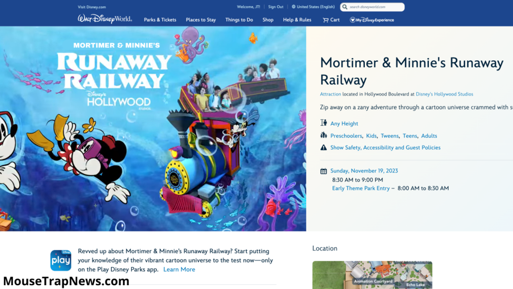This screenshot has width=513, height=289.
Task: Click the safety warning triangle icon
Action: click(323, 147)
